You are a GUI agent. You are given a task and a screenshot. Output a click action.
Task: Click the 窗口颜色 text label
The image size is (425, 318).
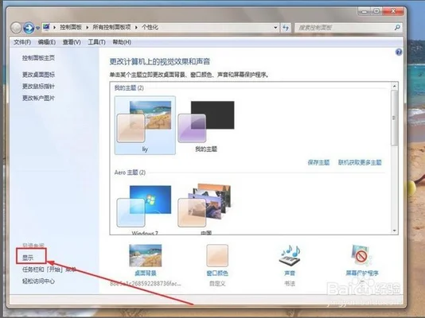(217, 273)
